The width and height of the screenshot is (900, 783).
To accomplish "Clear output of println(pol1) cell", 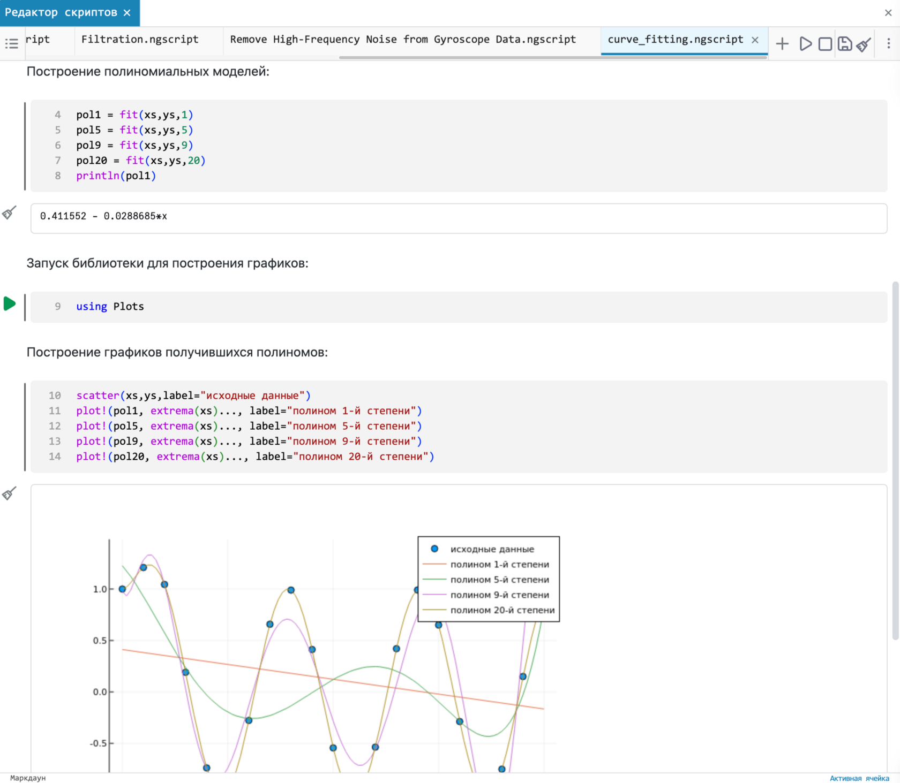I will (9, 213).
